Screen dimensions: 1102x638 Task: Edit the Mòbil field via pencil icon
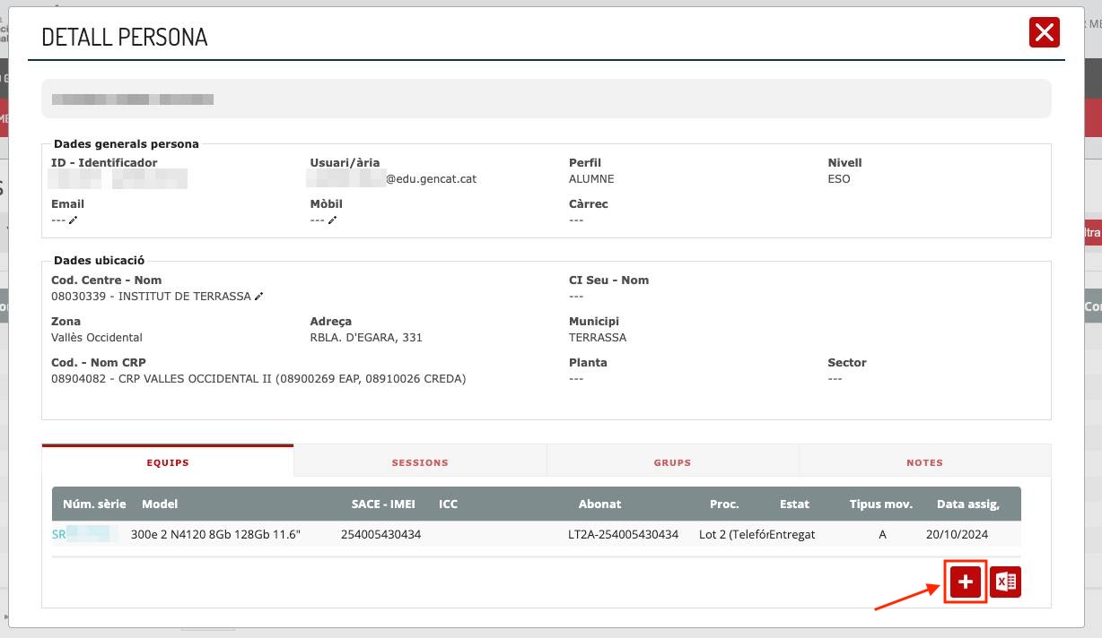pyautogui.click(x=332, y=220)
